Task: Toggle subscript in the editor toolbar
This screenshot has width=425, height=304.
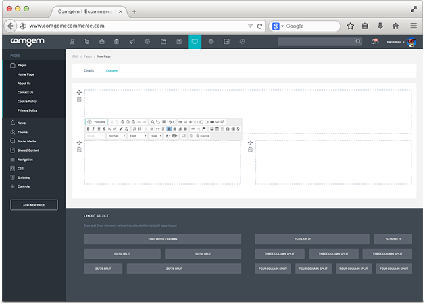Action: 109,129
